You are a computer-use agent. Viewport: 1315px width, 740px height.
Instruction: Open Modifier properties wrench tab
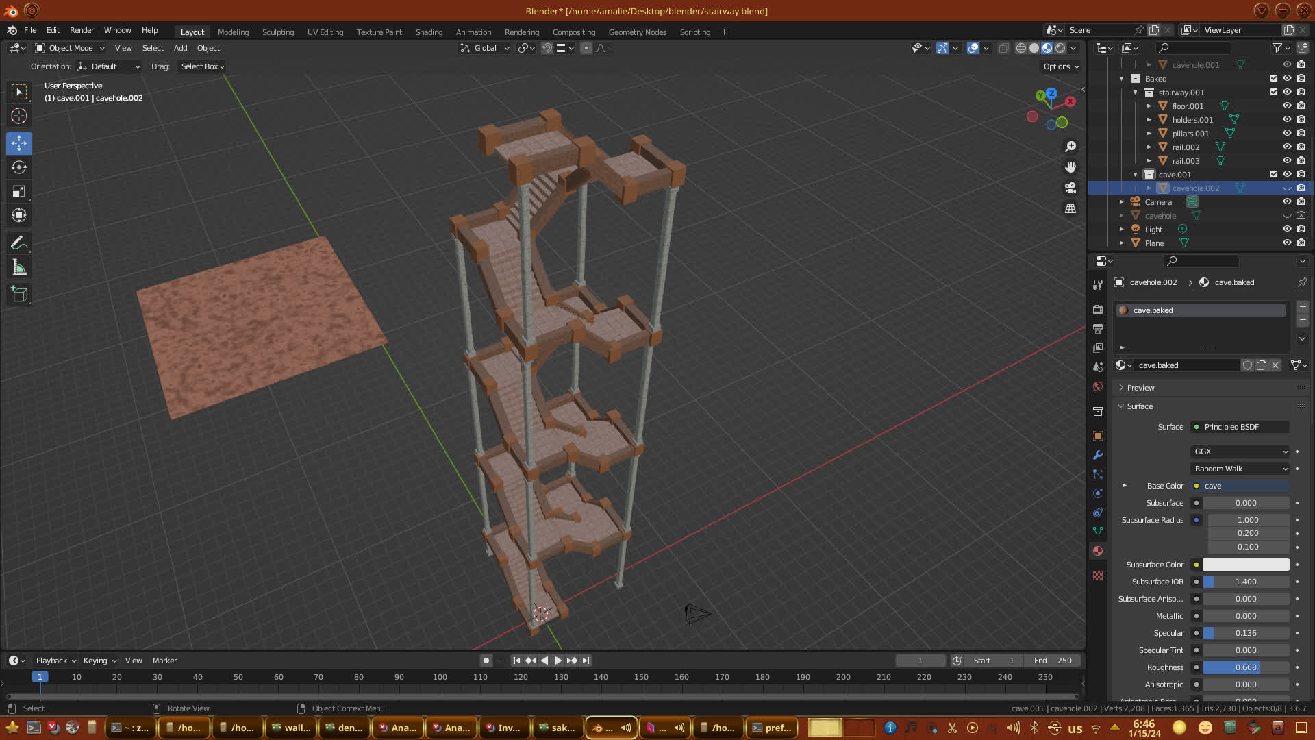click(x=1098, y=455)
